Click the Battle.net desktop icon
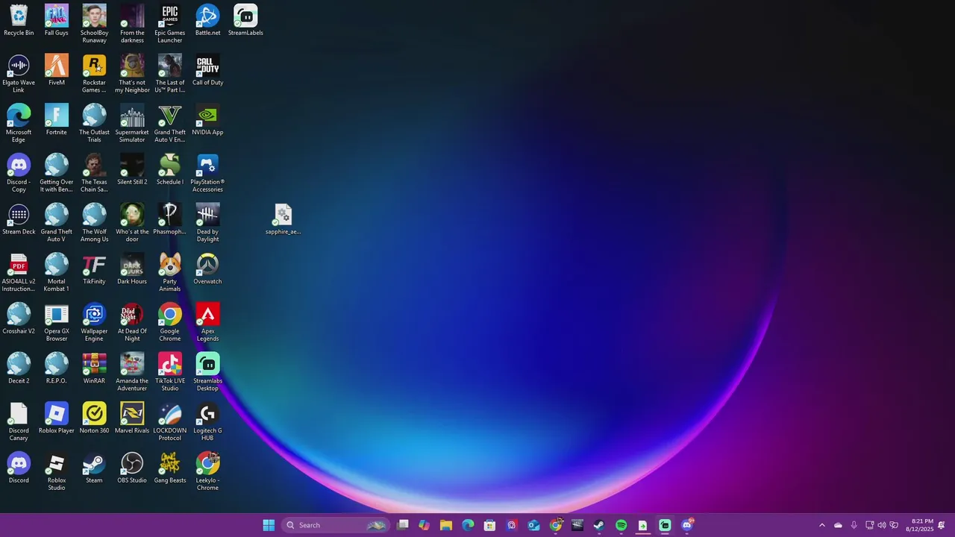Screen dimensions: 955x537 click(207, 20)
